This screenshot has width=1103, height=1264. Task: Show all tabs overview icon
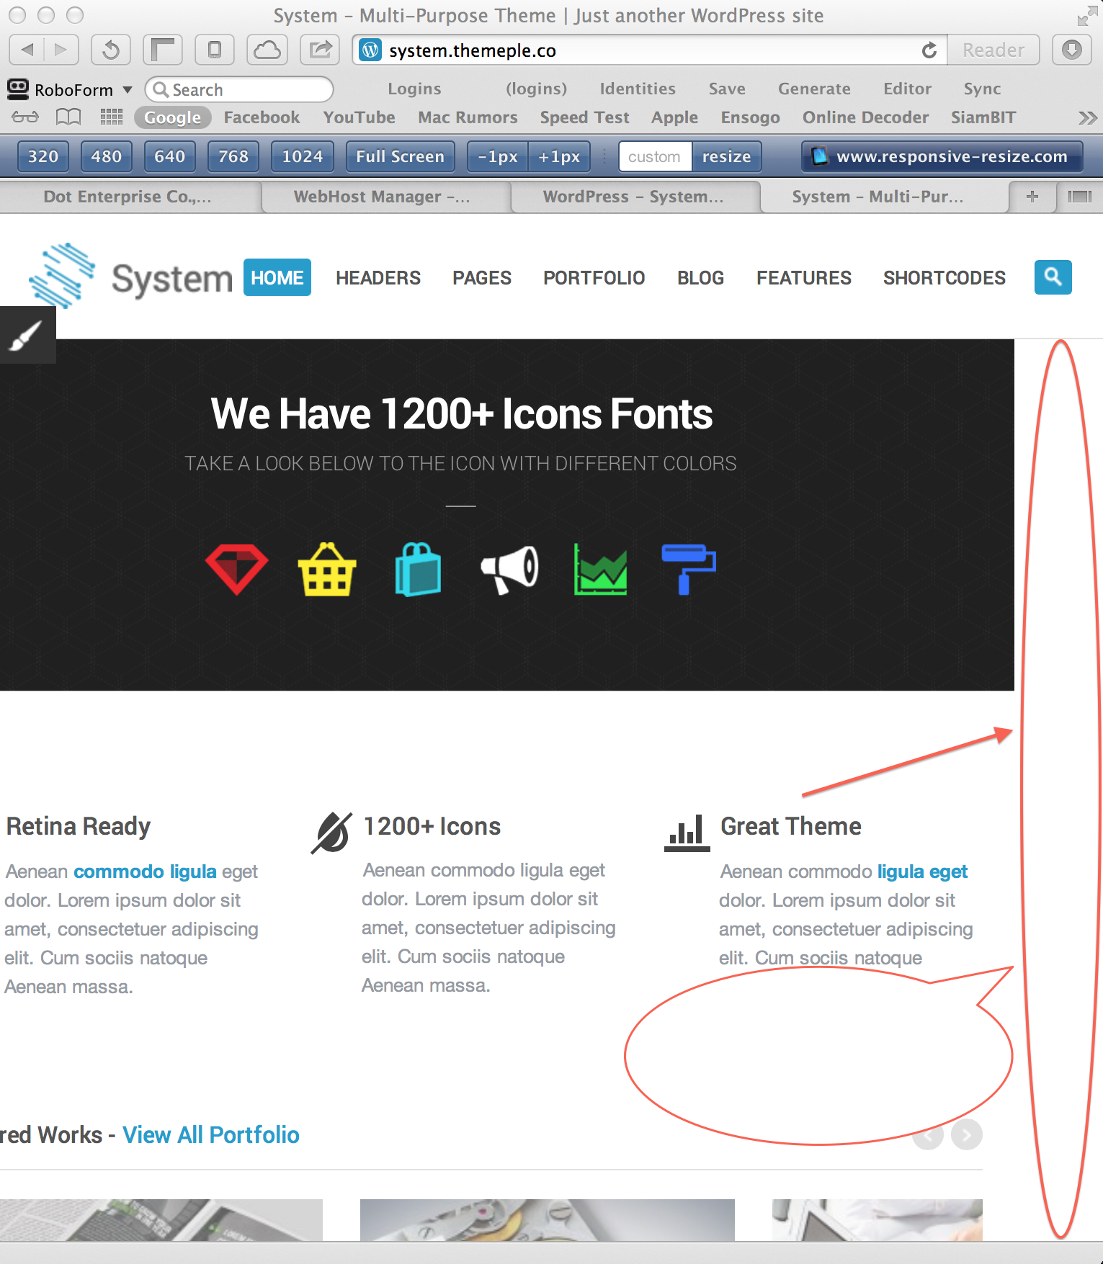(x=1079, y=197)
